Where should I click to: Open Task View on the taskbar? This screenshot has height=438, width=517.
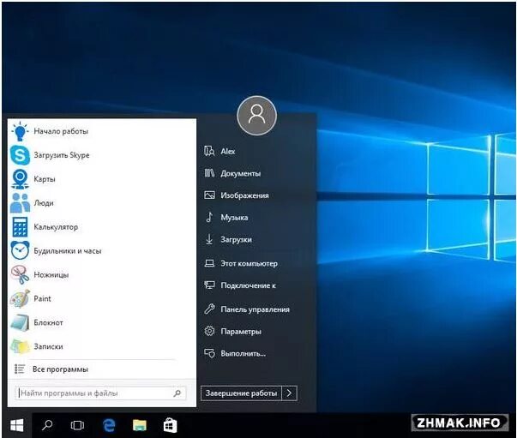coord(77,425)
